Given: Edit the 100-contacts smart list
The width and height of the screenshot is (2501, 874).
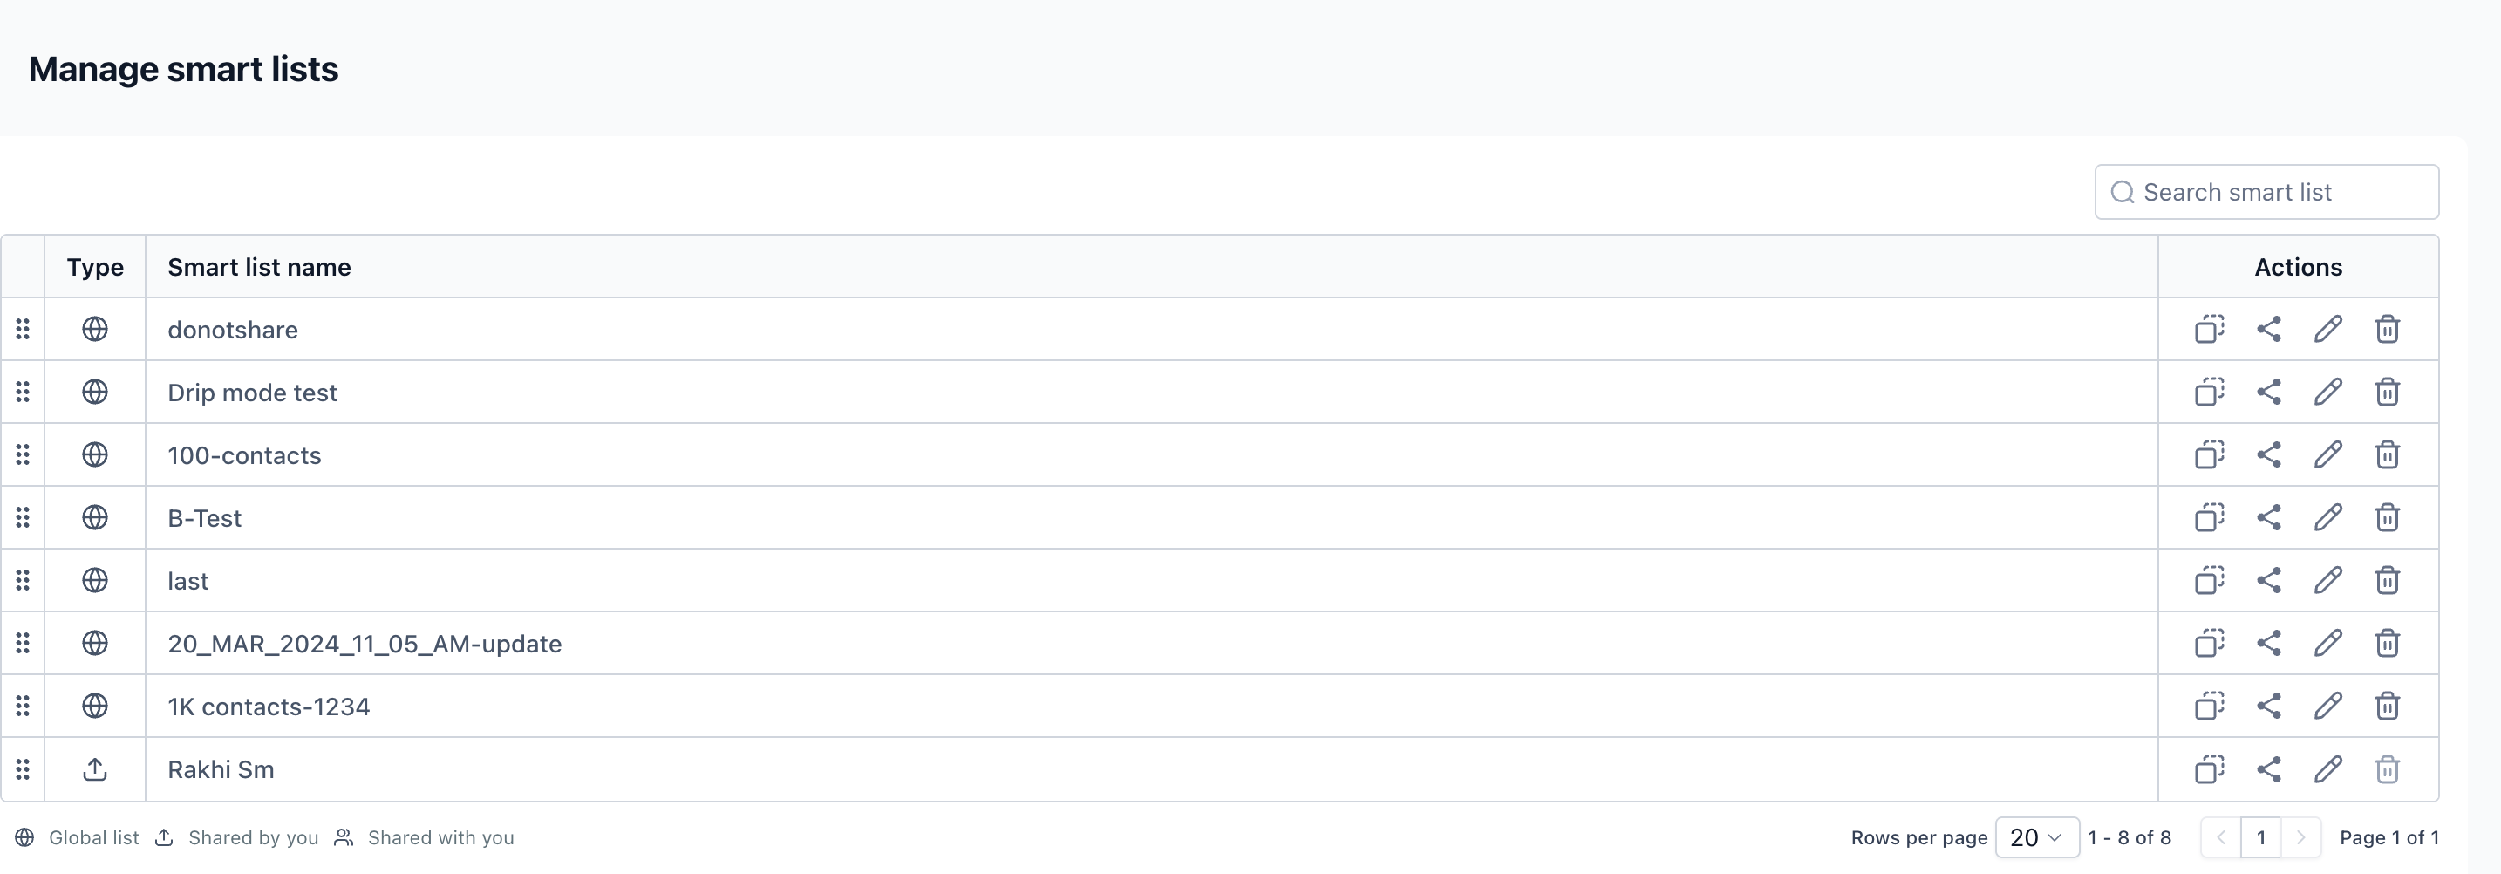Looking at the screenshot, I should click(x=2327, y=454).
